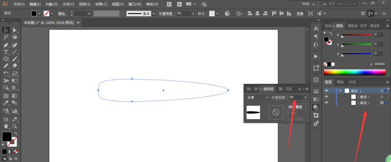This screenshot has height=162, width=391.
Task: Select the Magic Wand tool
Action: 6,37
